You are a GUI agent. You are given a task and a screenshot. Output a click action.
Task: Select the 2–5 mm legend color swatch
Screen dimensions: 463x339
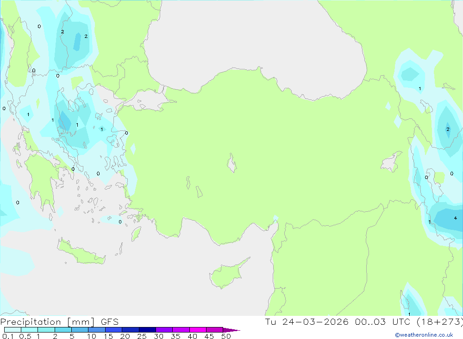[63, 330]
